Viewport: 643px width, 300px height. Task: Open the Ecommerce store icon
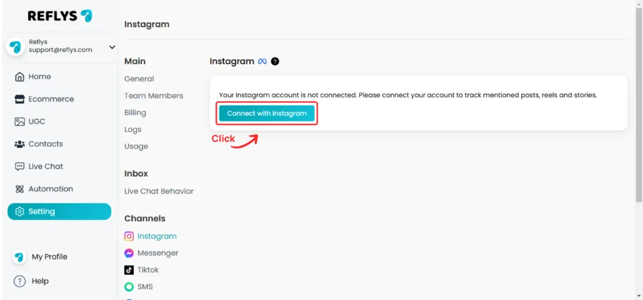(x=19, y=99)
